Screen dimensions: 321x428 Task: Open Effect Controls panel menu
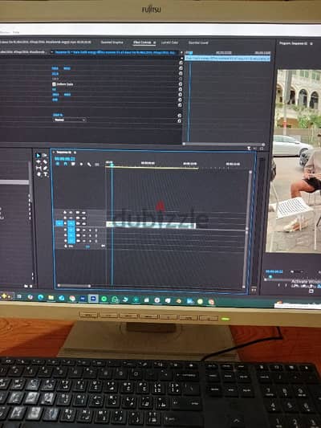coord(154,43)
